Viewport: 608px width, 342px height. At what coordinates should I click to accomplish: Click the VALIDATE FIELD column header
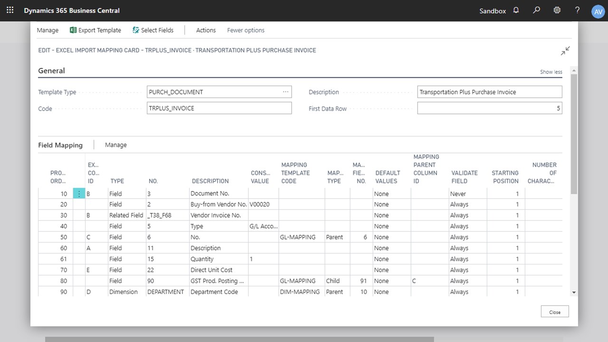464,177
